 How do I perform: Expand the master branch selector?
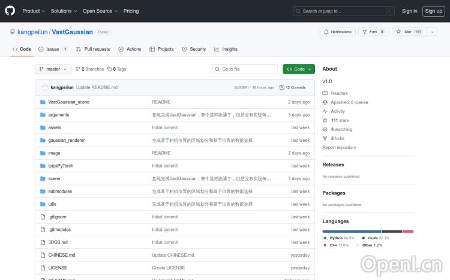point(53,69)
